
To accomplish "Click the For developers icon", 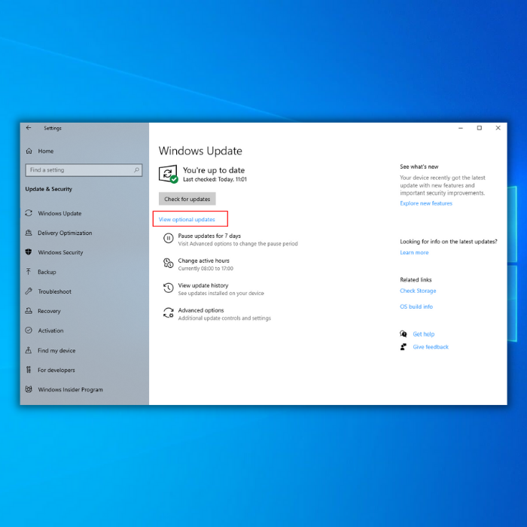I will click(29, 370).
